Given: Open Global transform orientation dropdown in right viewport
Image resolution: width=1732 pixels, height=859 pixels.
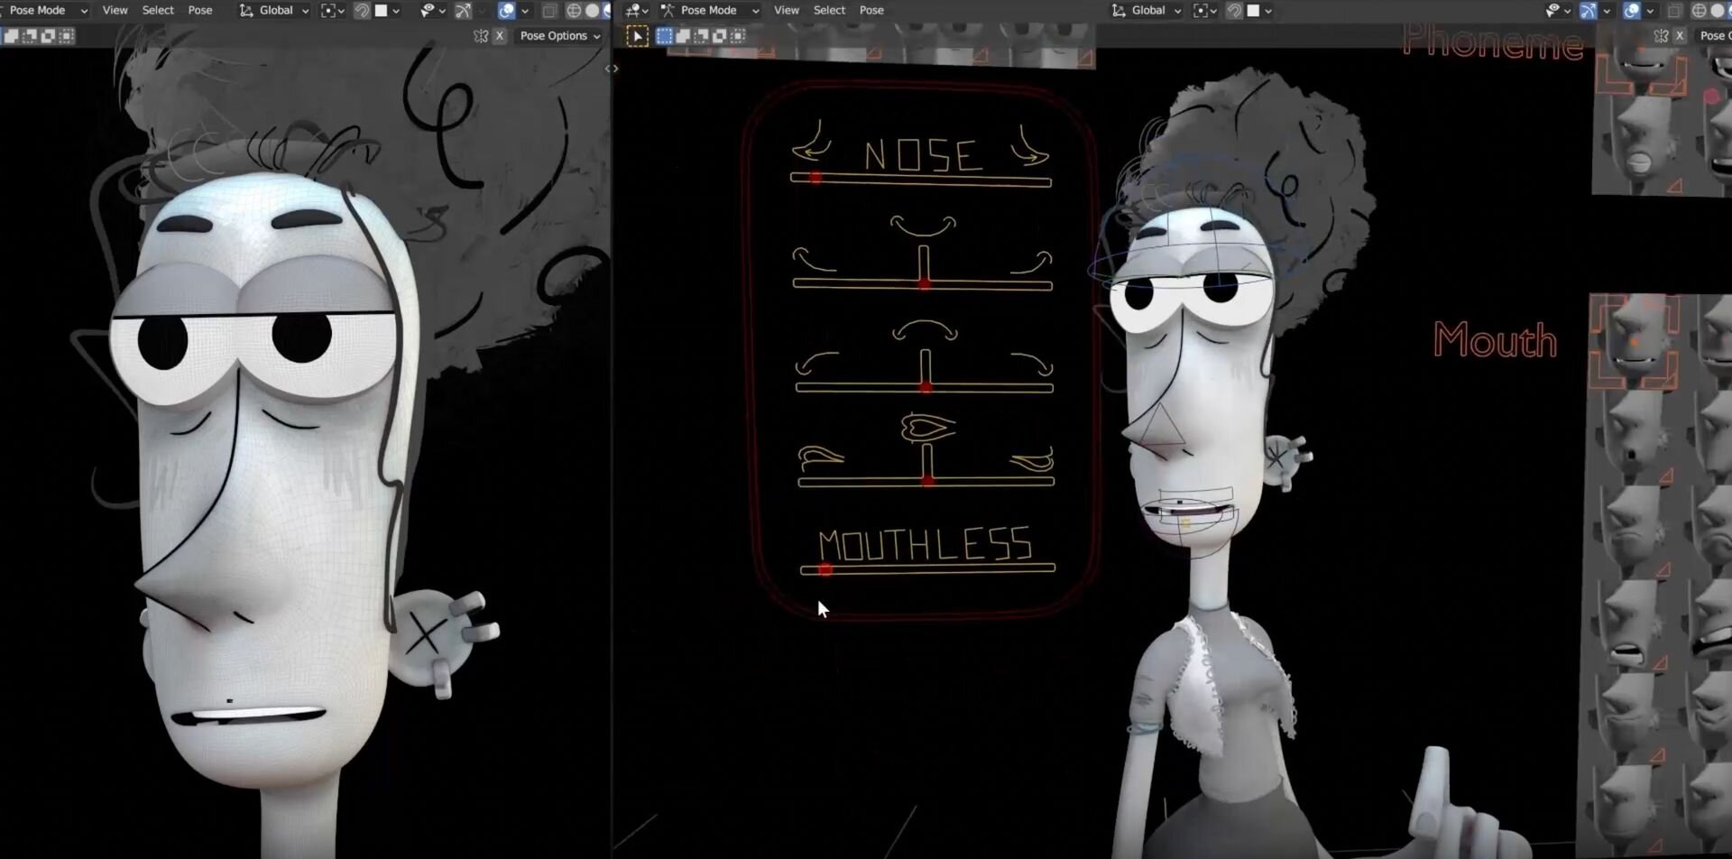Looking at the screenshot, I should pyautogui.click(x=1147, y=11).
